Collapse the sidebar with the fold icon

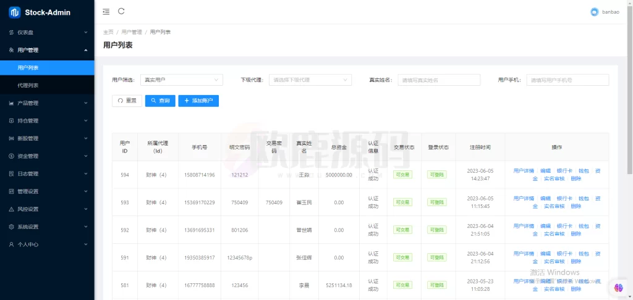[106, 12]
